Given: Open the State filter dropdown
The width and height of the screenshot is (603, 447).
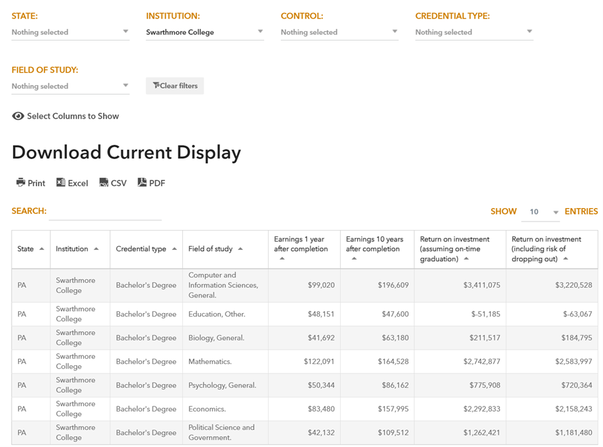Looking at the screenshot, I should (x=70, y=32).
